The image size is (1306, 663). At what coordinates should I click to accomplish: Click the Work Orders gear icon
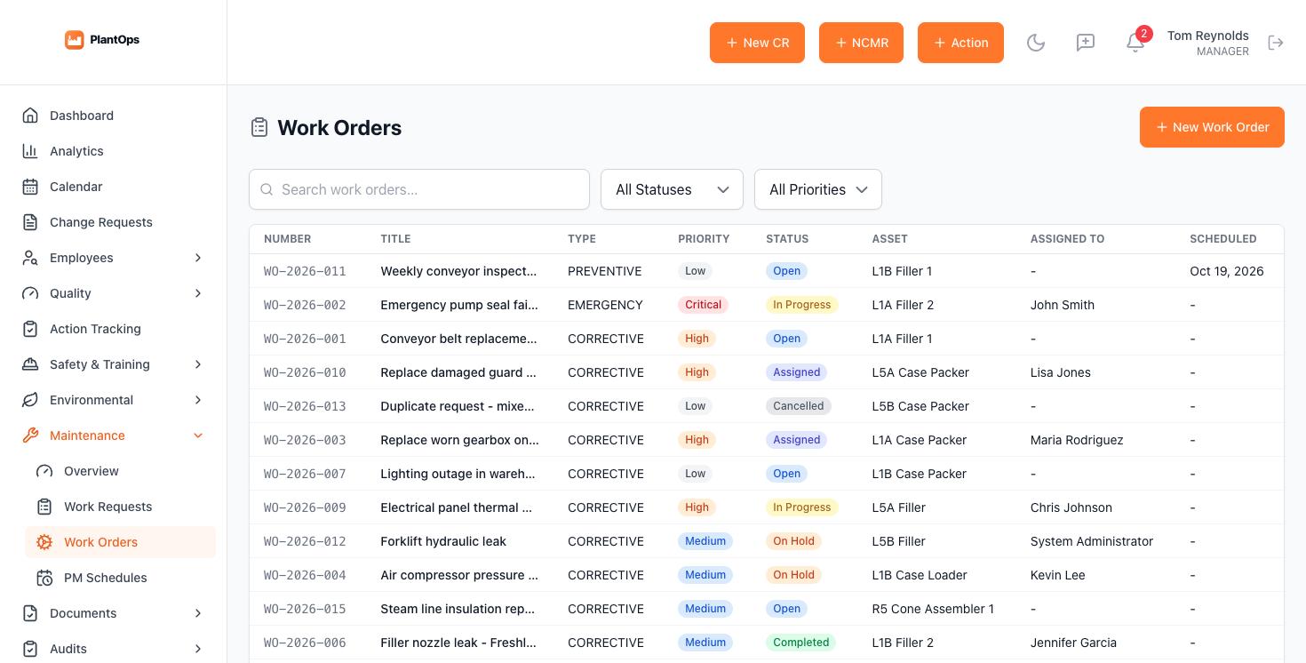click(x=44, y=542)
